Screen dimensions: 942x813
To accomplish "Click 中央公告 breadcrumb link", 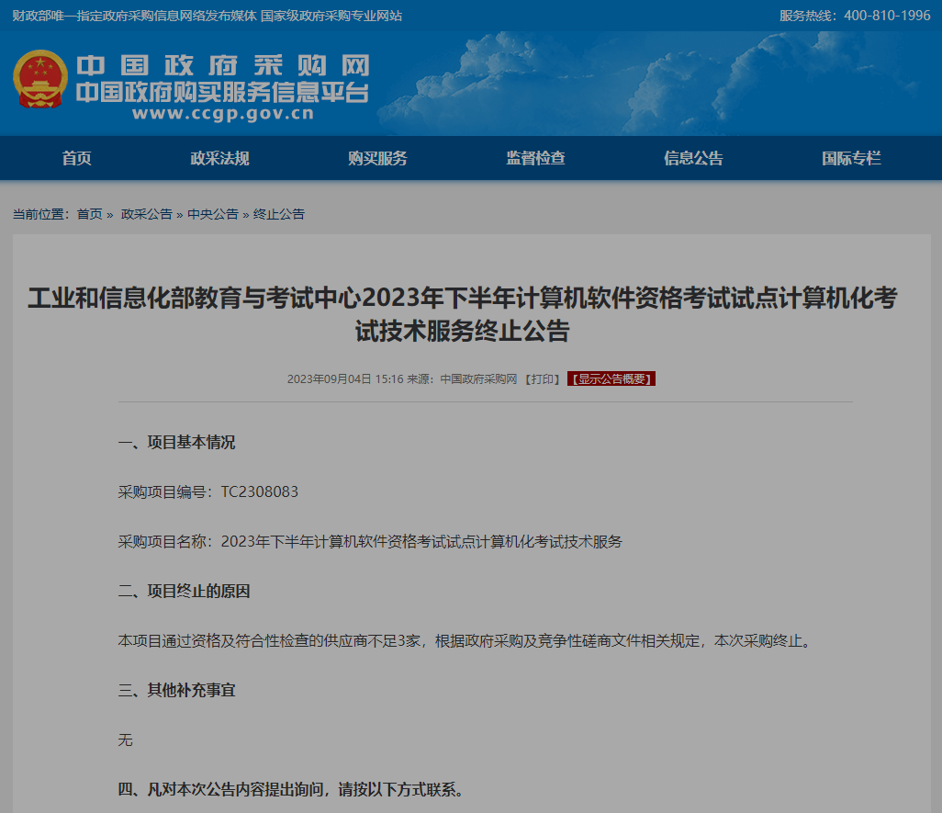I will 213,214.
